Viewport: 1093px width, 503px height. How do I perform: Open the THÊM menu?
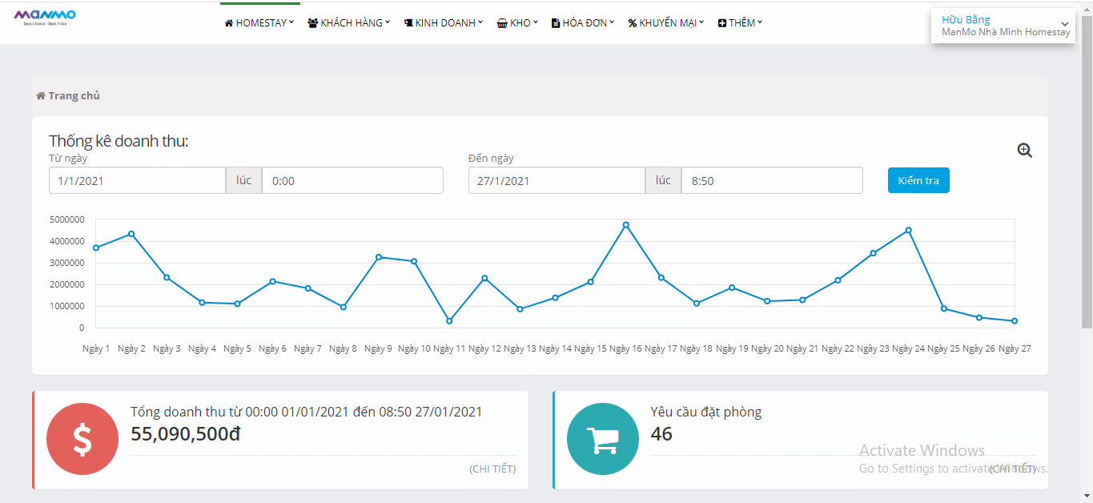740,23
